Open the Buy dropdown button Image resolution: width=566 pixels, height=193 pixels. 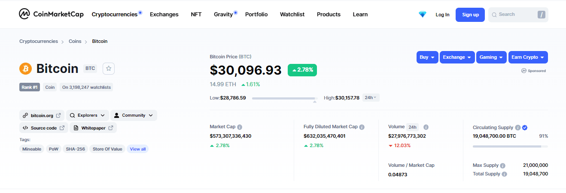click(x=427, y=57)
